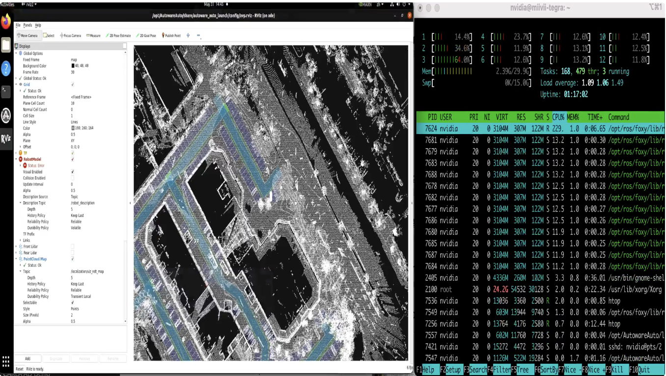Viewport: 666px width, 376px height.
Task: Click the blue plus add-tool icon
Action: point(188,35)
